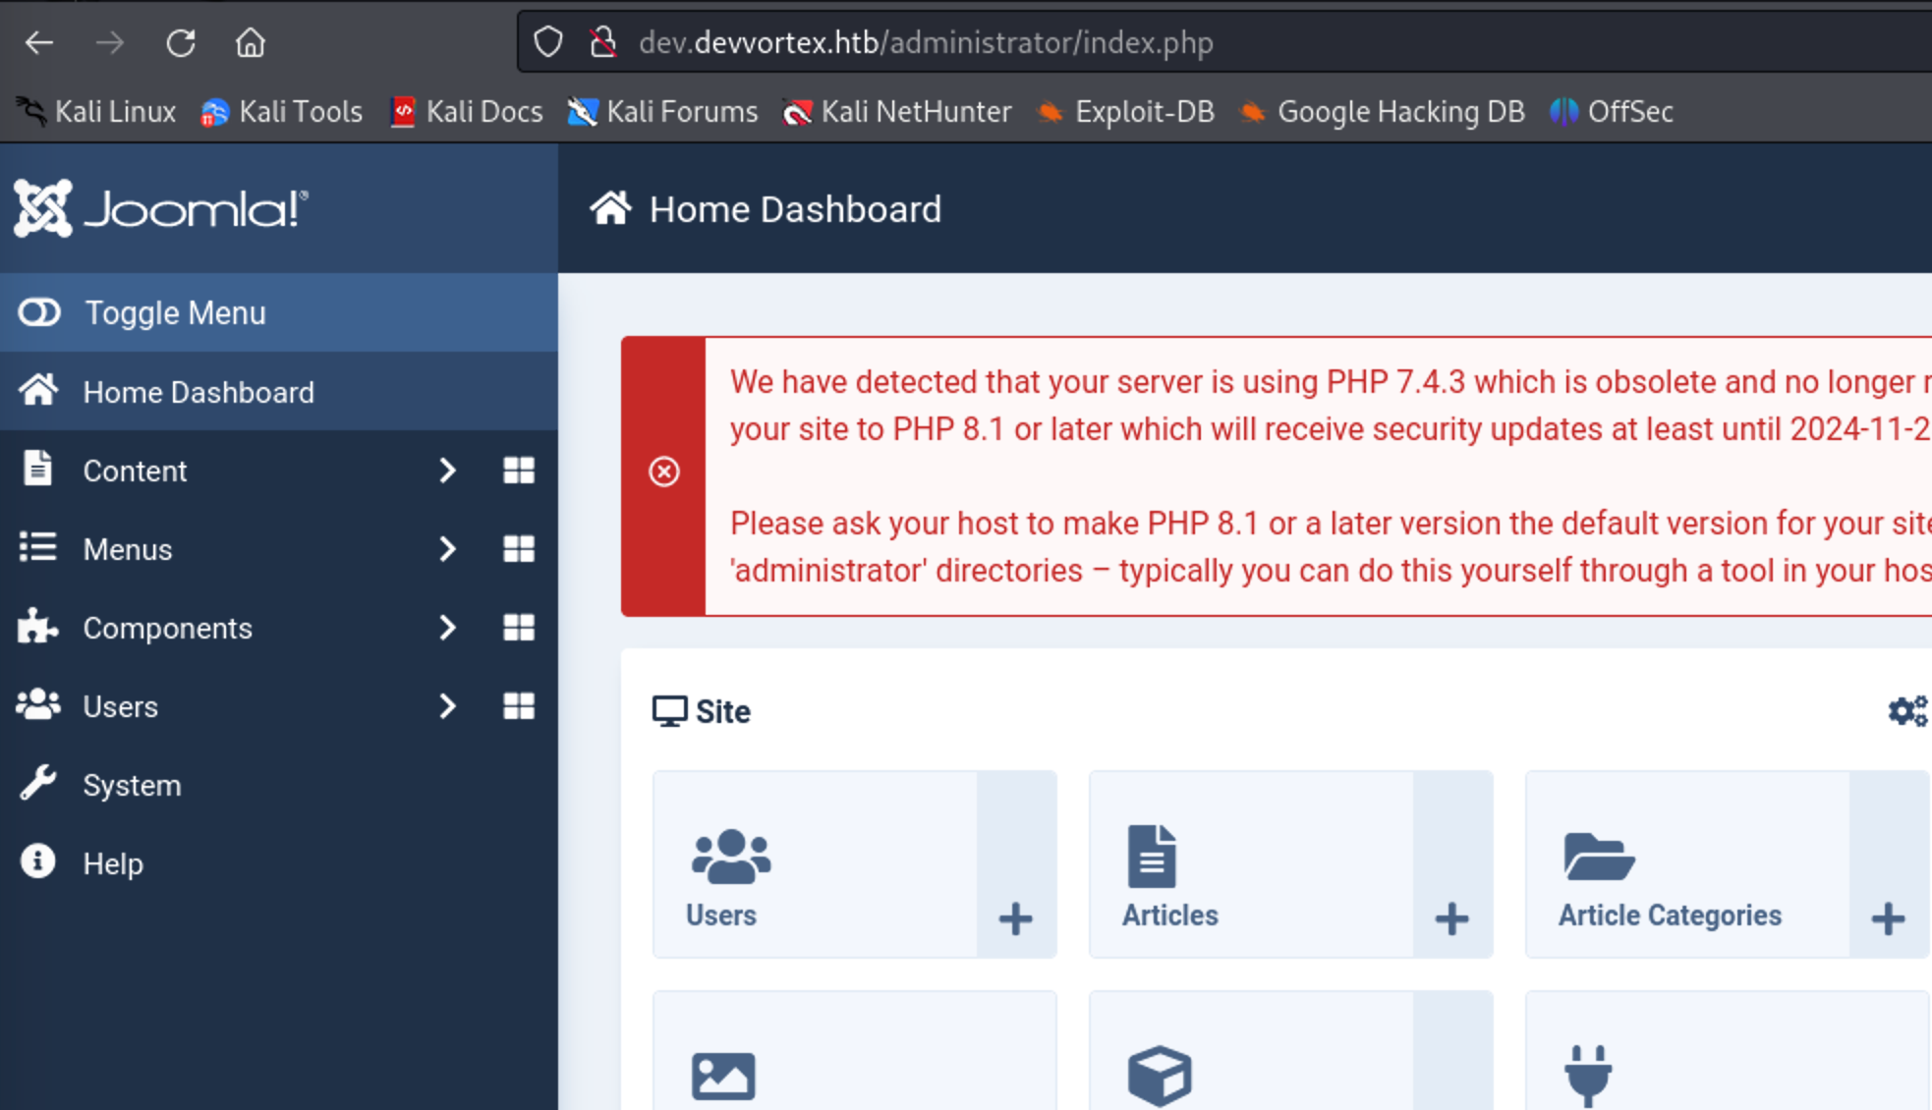Image resolution: width=1932 pixels, height=1110 pixels.
Task: Click the sidebar Users group icon
Action: click(38, 704)
